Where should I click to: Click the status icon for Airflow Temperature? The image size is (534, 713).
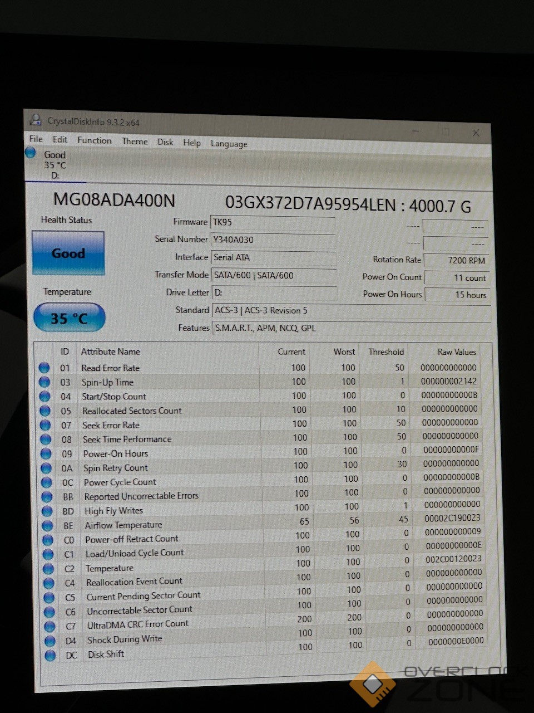point(47,526)
